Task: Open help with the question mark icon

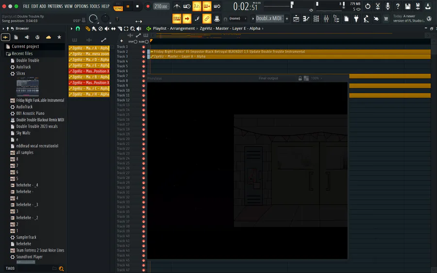Action: [398, 6]
